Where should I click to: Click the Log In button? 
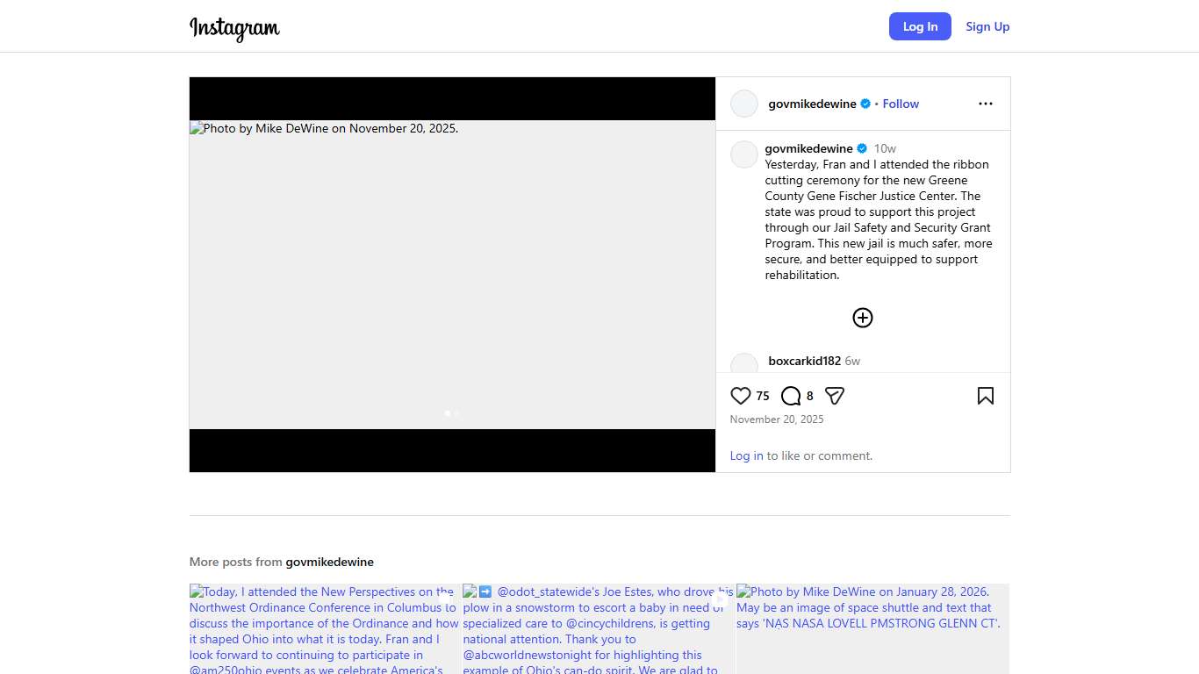click(919, 26)
